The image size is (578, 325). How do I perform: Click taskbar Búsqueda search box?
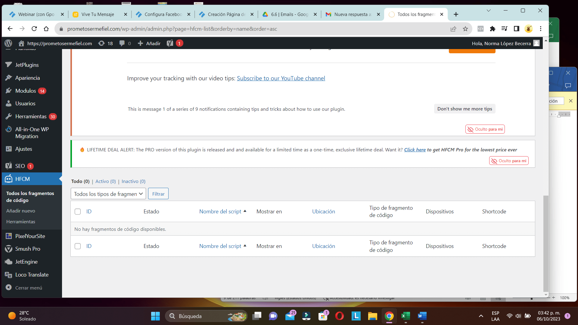tap(206, 316)
